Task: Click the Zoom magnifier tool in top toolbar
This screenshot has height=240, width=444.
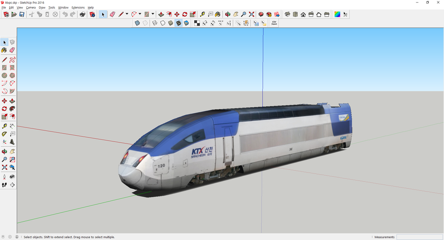Action: (243, 14)
